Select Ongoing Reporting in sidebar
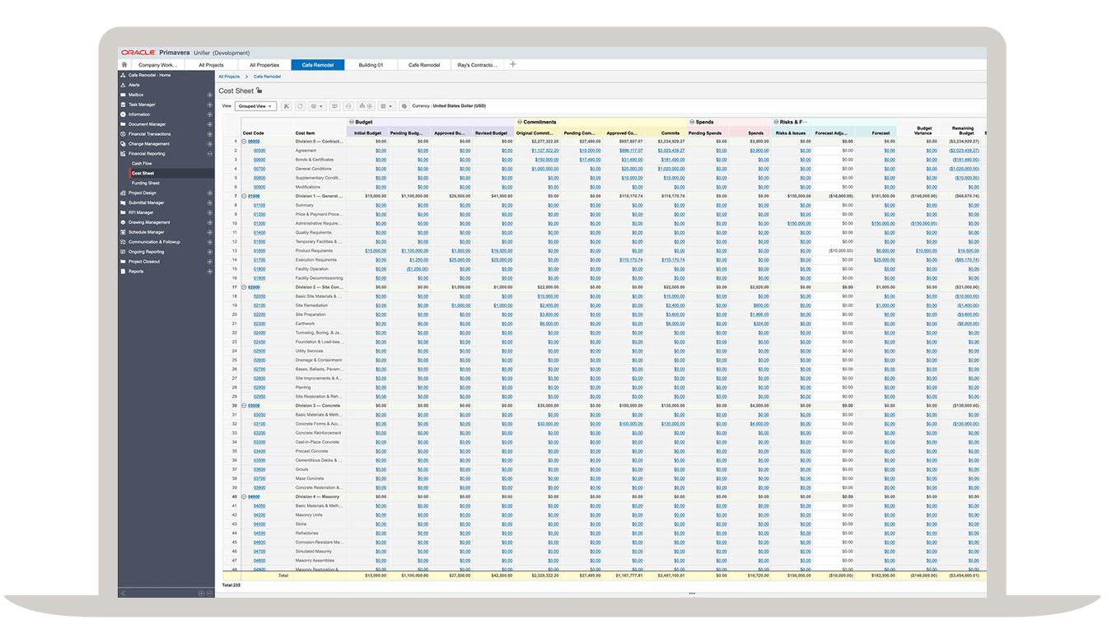 pyautogui.click(x=147, y=252)
